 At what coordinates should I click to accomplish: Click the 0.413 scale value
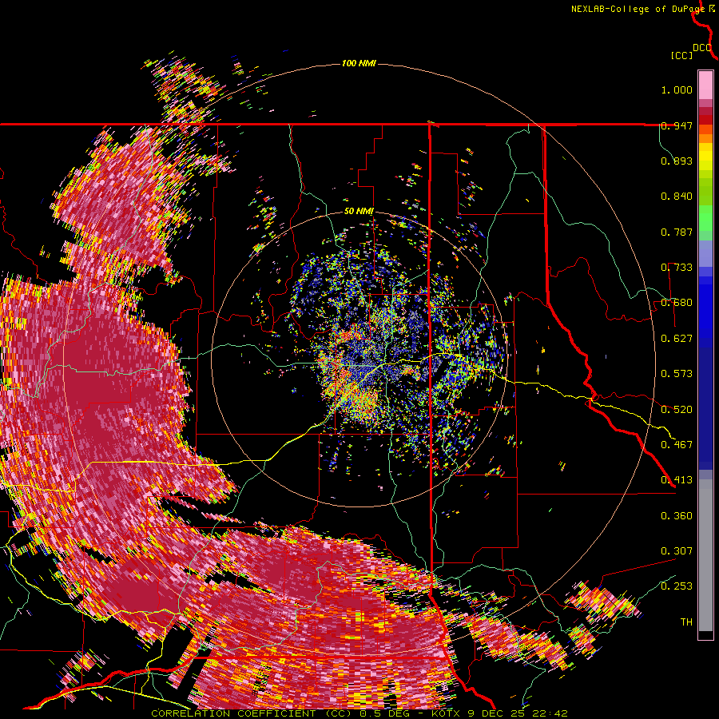[677, 480]
